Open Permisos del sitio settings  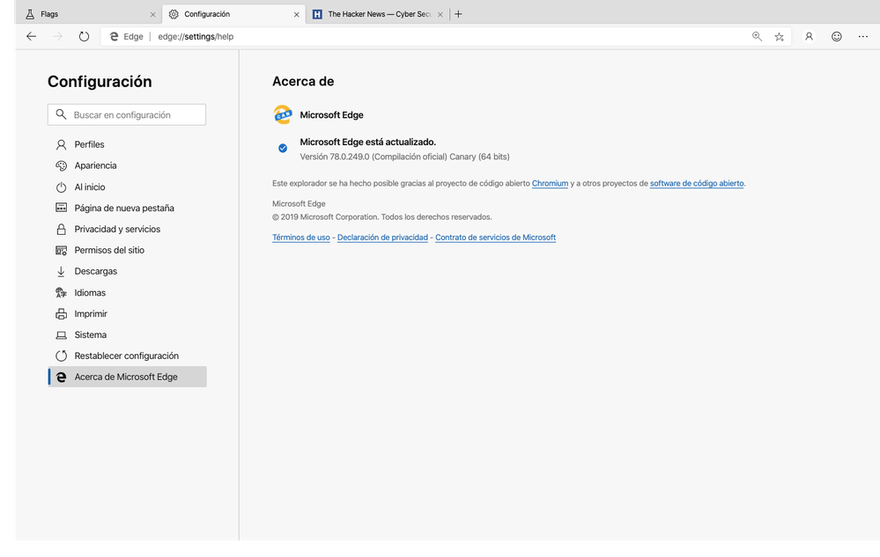tap(128, 251)
